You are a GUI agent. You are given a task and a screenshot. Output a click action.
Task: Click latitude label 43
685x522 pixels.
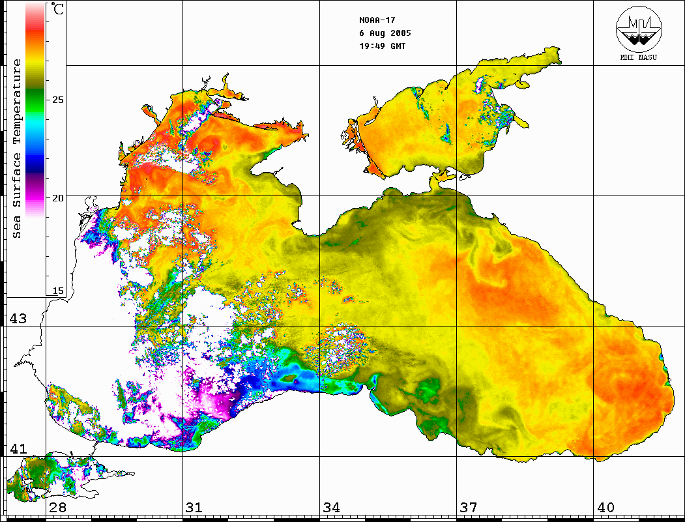coord(18,319)
